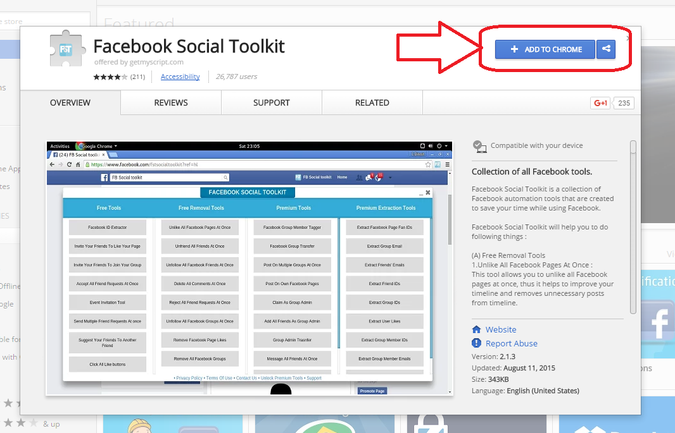The height and width of the screenshot is (433, 675).
Task: Click Unfriend All Friends At Once button
Action: click(x=199, y=246)
